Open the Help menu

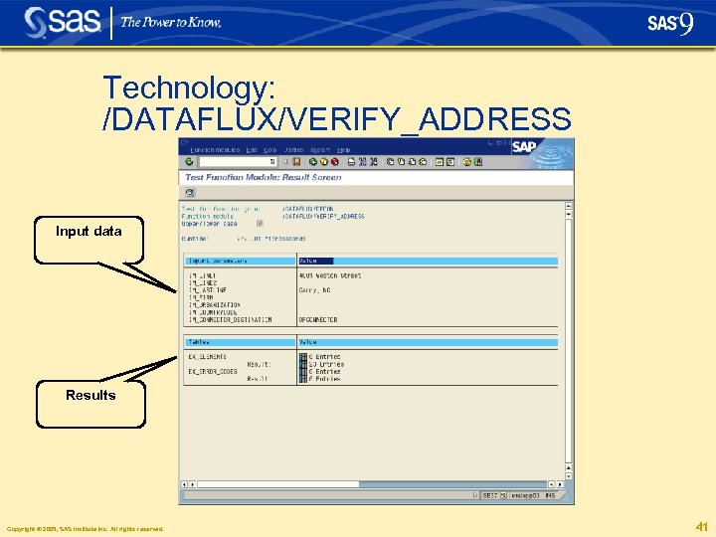(x=343, y=150)
